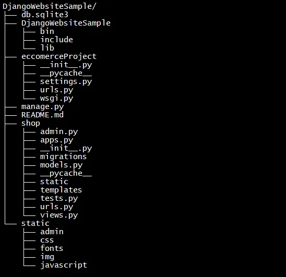Select the fonts folder under static

point(52,248)
